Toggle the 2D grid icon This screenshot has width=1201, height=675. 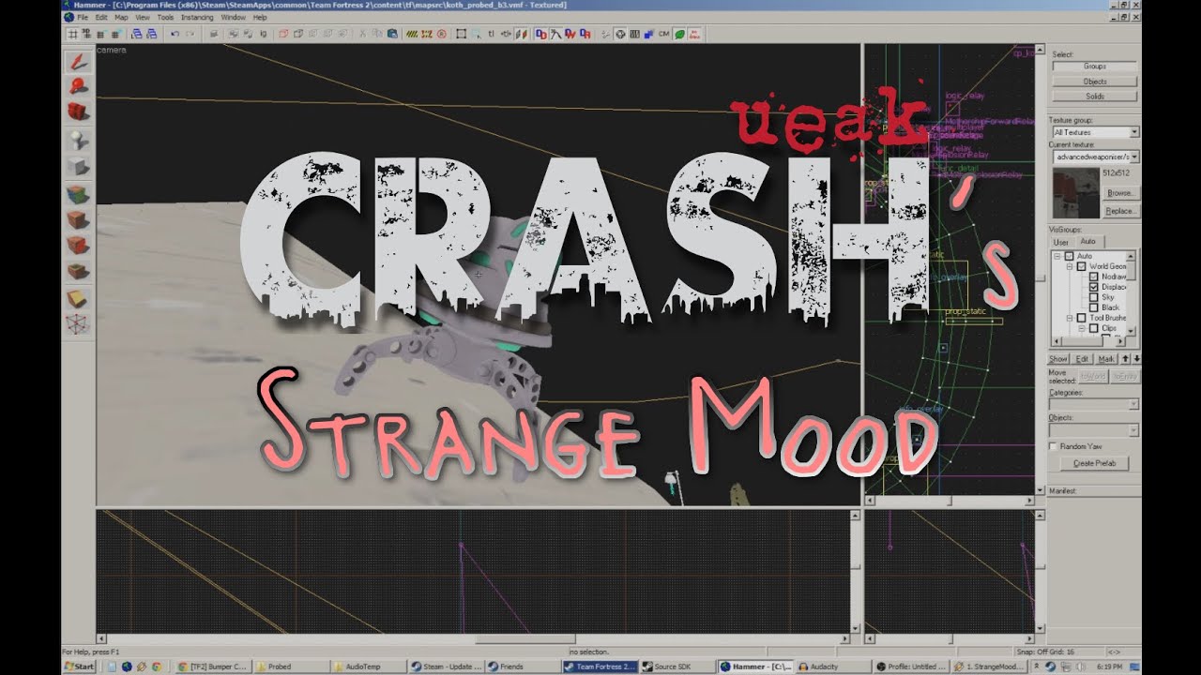coord(72,34)
